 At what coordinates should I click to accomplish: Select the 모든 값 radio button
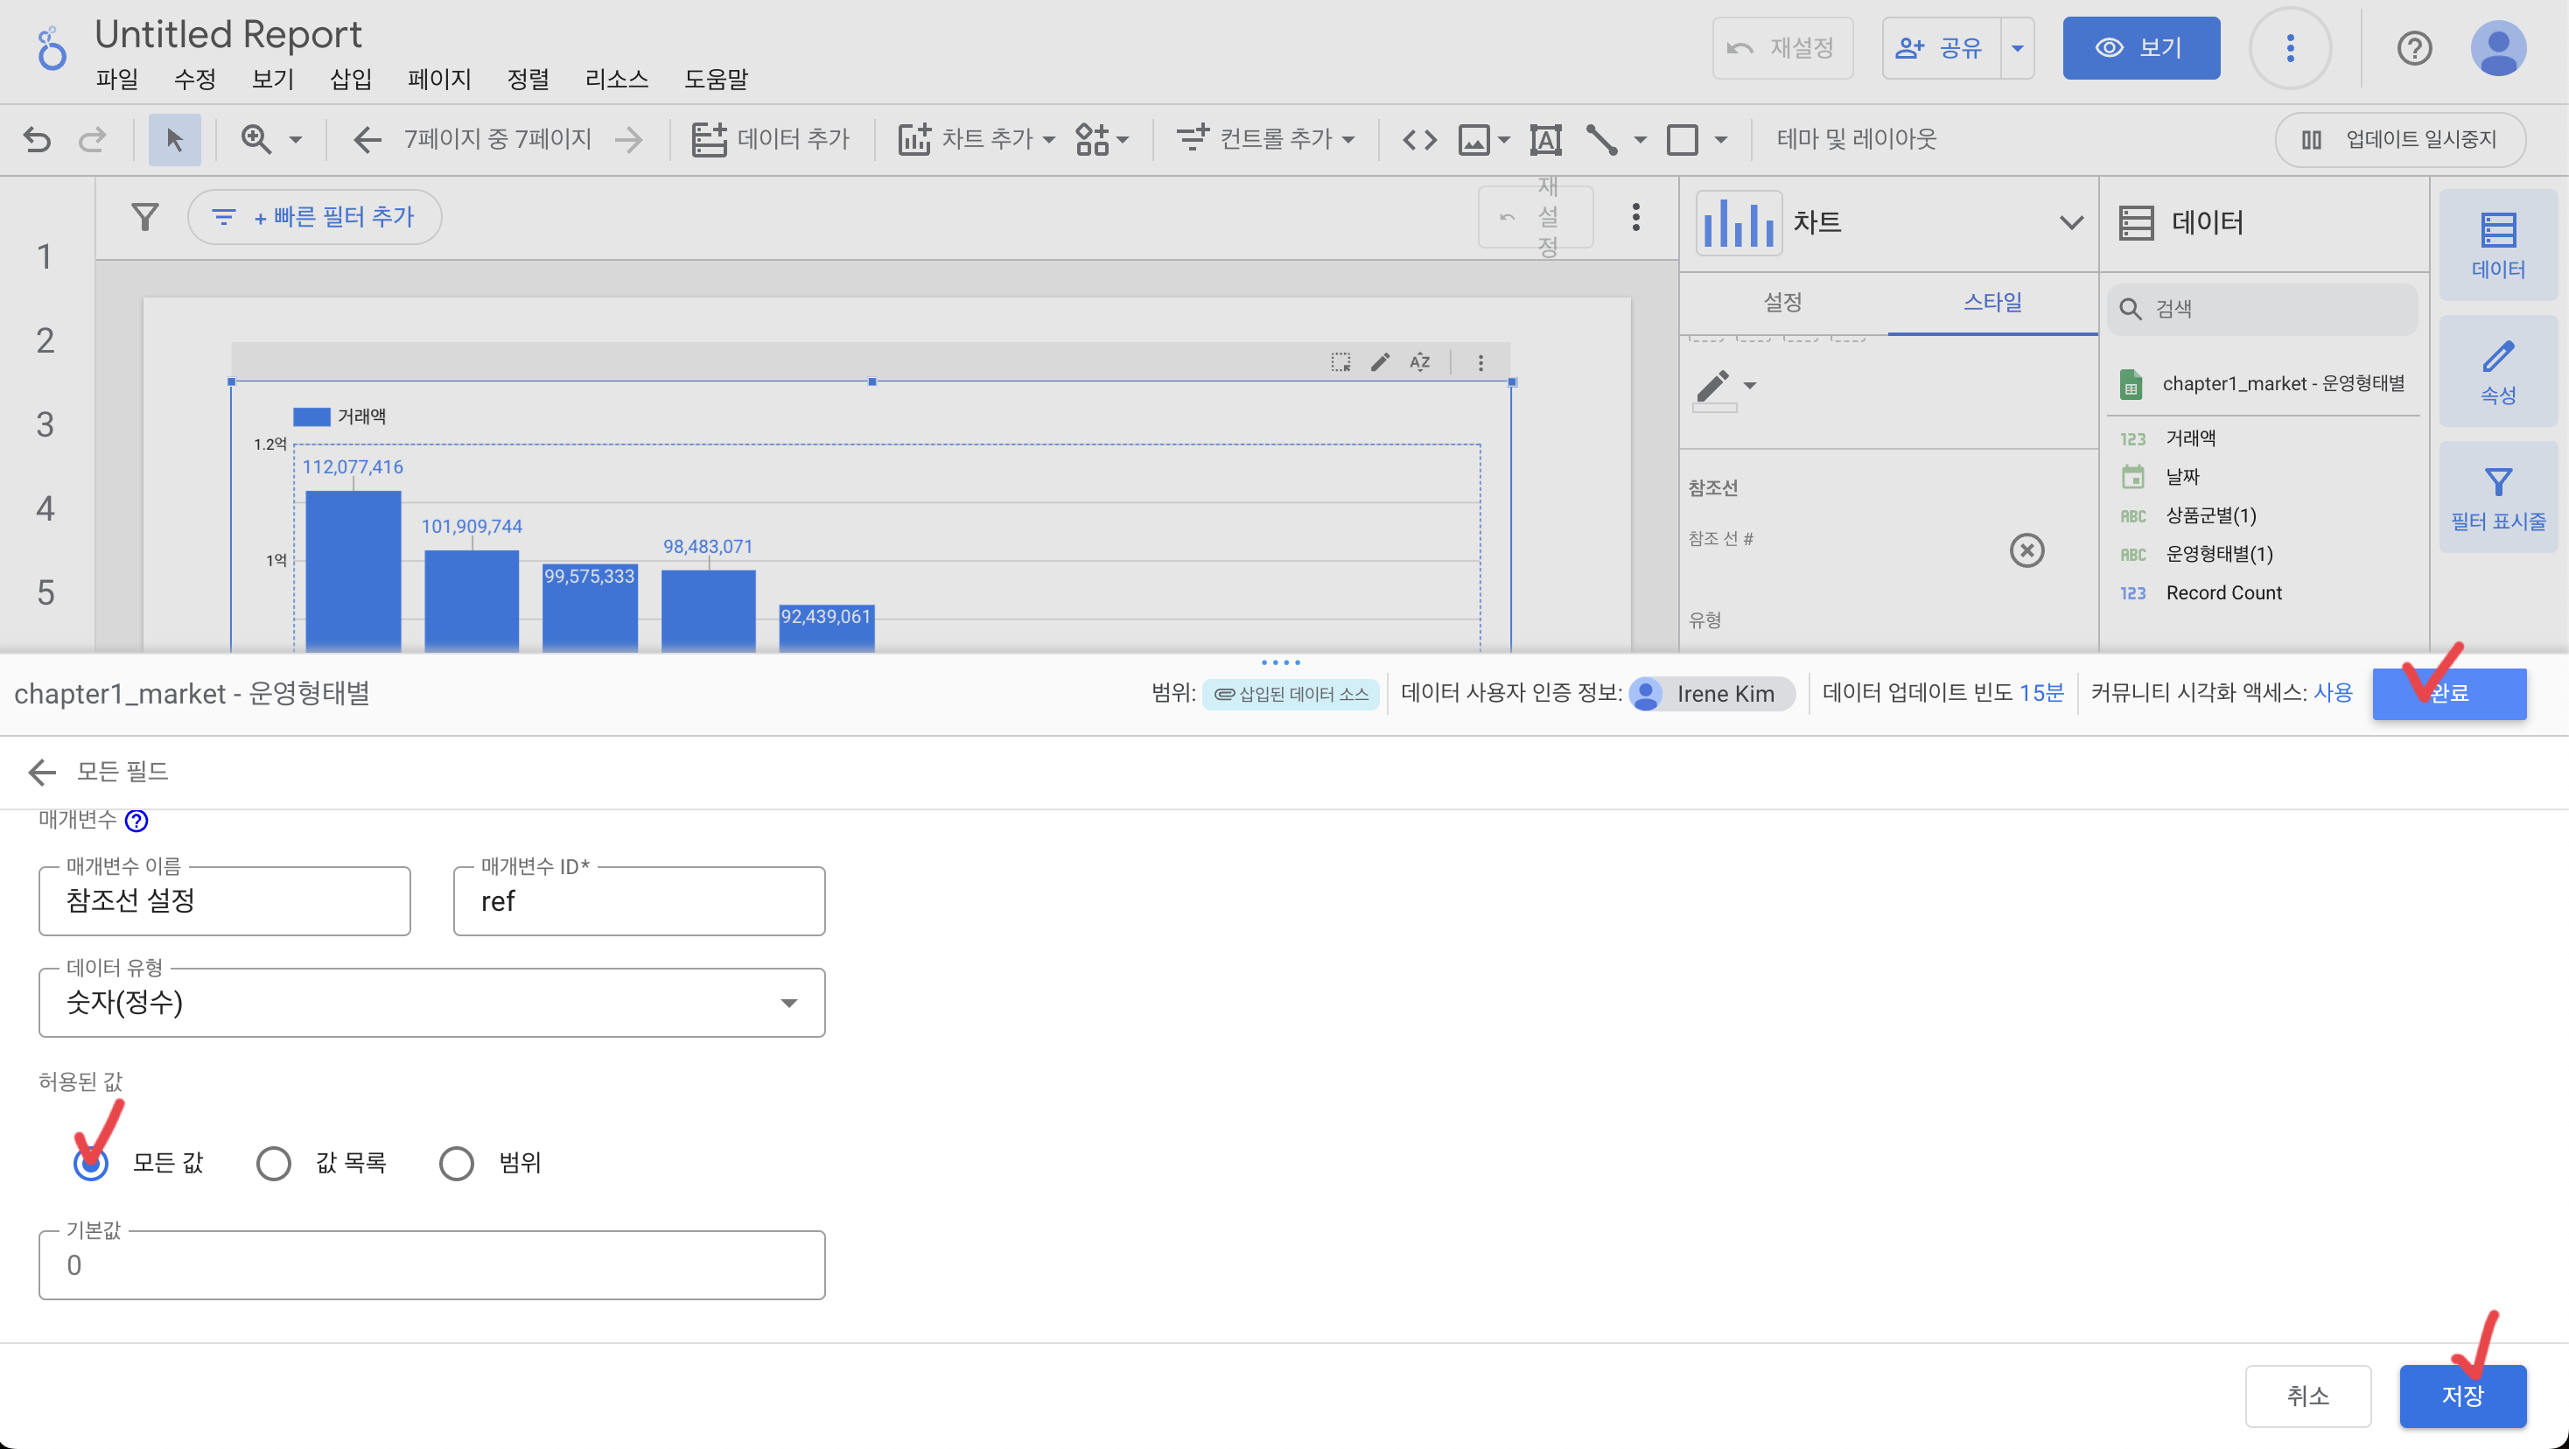91,1163
